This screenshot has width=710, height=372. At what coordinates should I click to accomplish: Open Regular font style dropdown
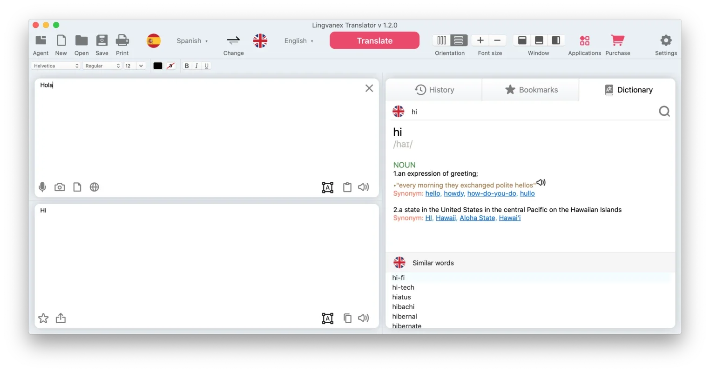[102, 66]
